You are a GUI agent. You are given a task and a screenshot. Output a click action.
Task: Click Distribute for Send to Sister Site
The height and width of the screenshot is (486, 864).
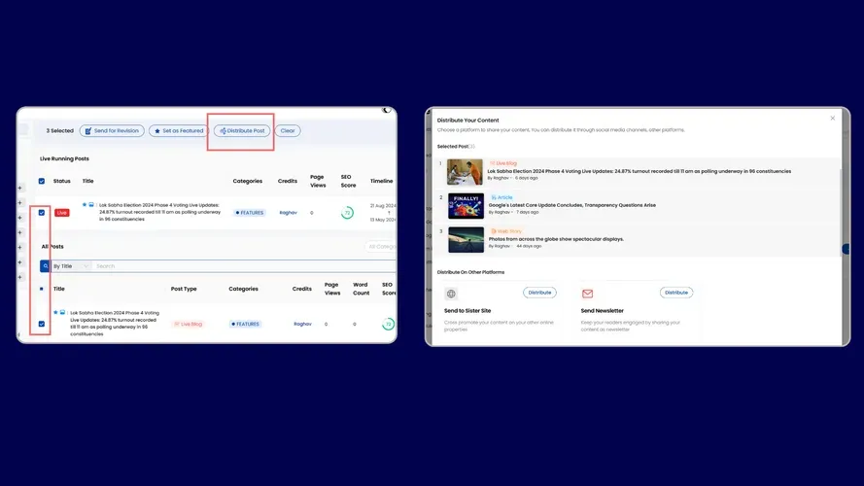coord(539,293)
